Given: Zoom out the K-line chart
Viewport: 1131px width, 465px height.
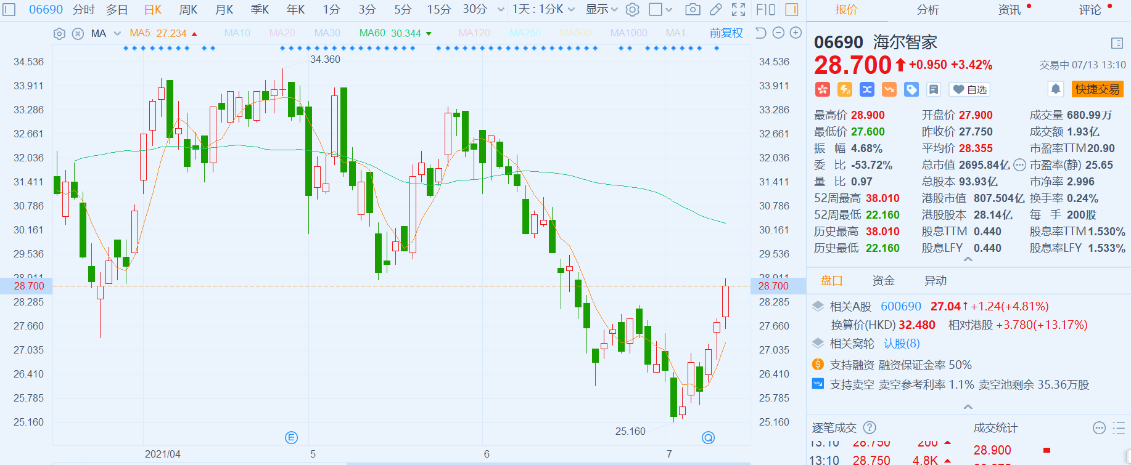Looking at the screenshot, I should pyautogui.click(x=778, y=33).
